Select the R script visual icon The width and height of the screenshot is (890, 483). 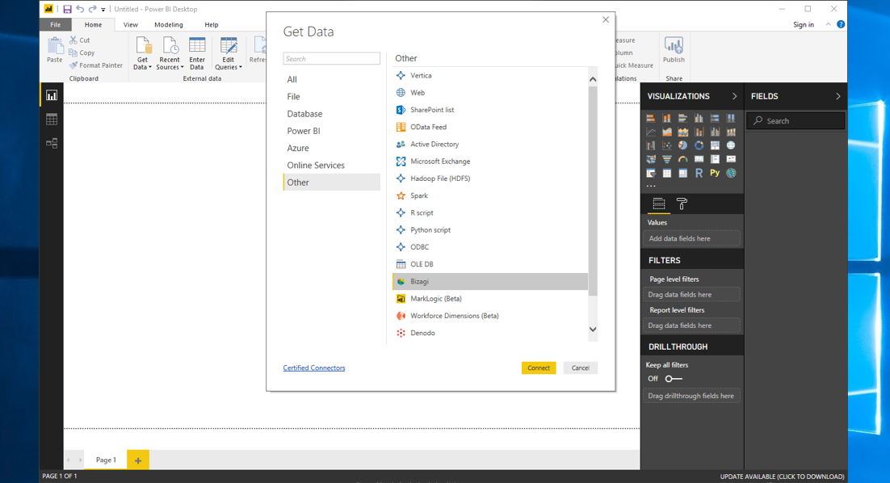(x=699, y=173)
